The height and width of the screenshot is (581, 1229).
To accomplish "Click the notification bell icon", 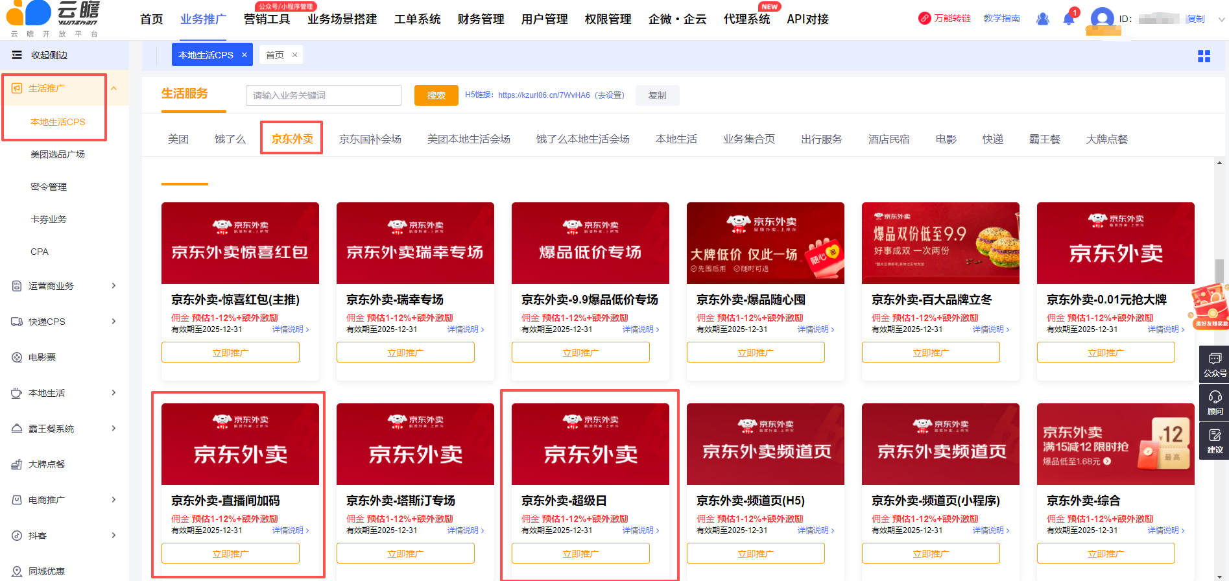I will [x=1069, y=19].
